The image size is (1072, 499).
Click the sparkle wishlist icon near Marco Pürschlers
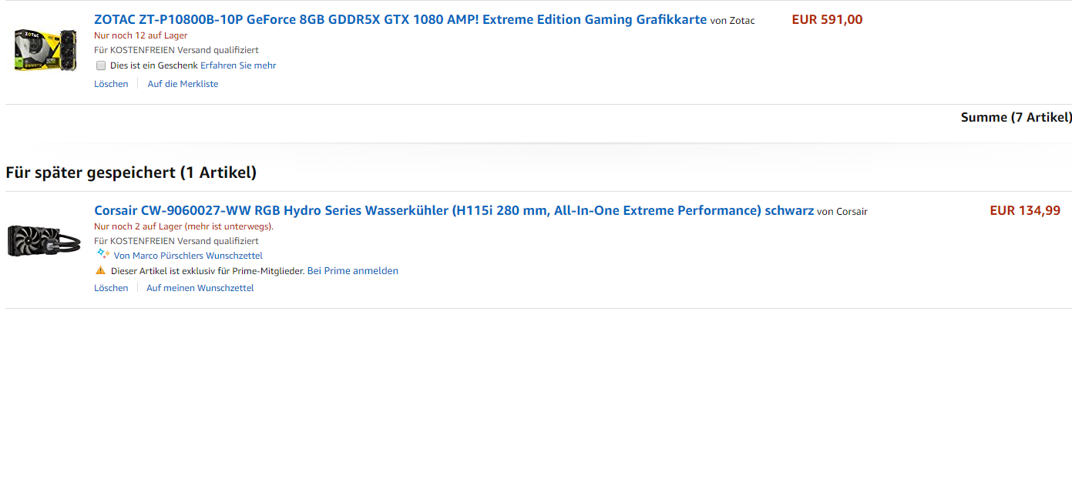102,253
